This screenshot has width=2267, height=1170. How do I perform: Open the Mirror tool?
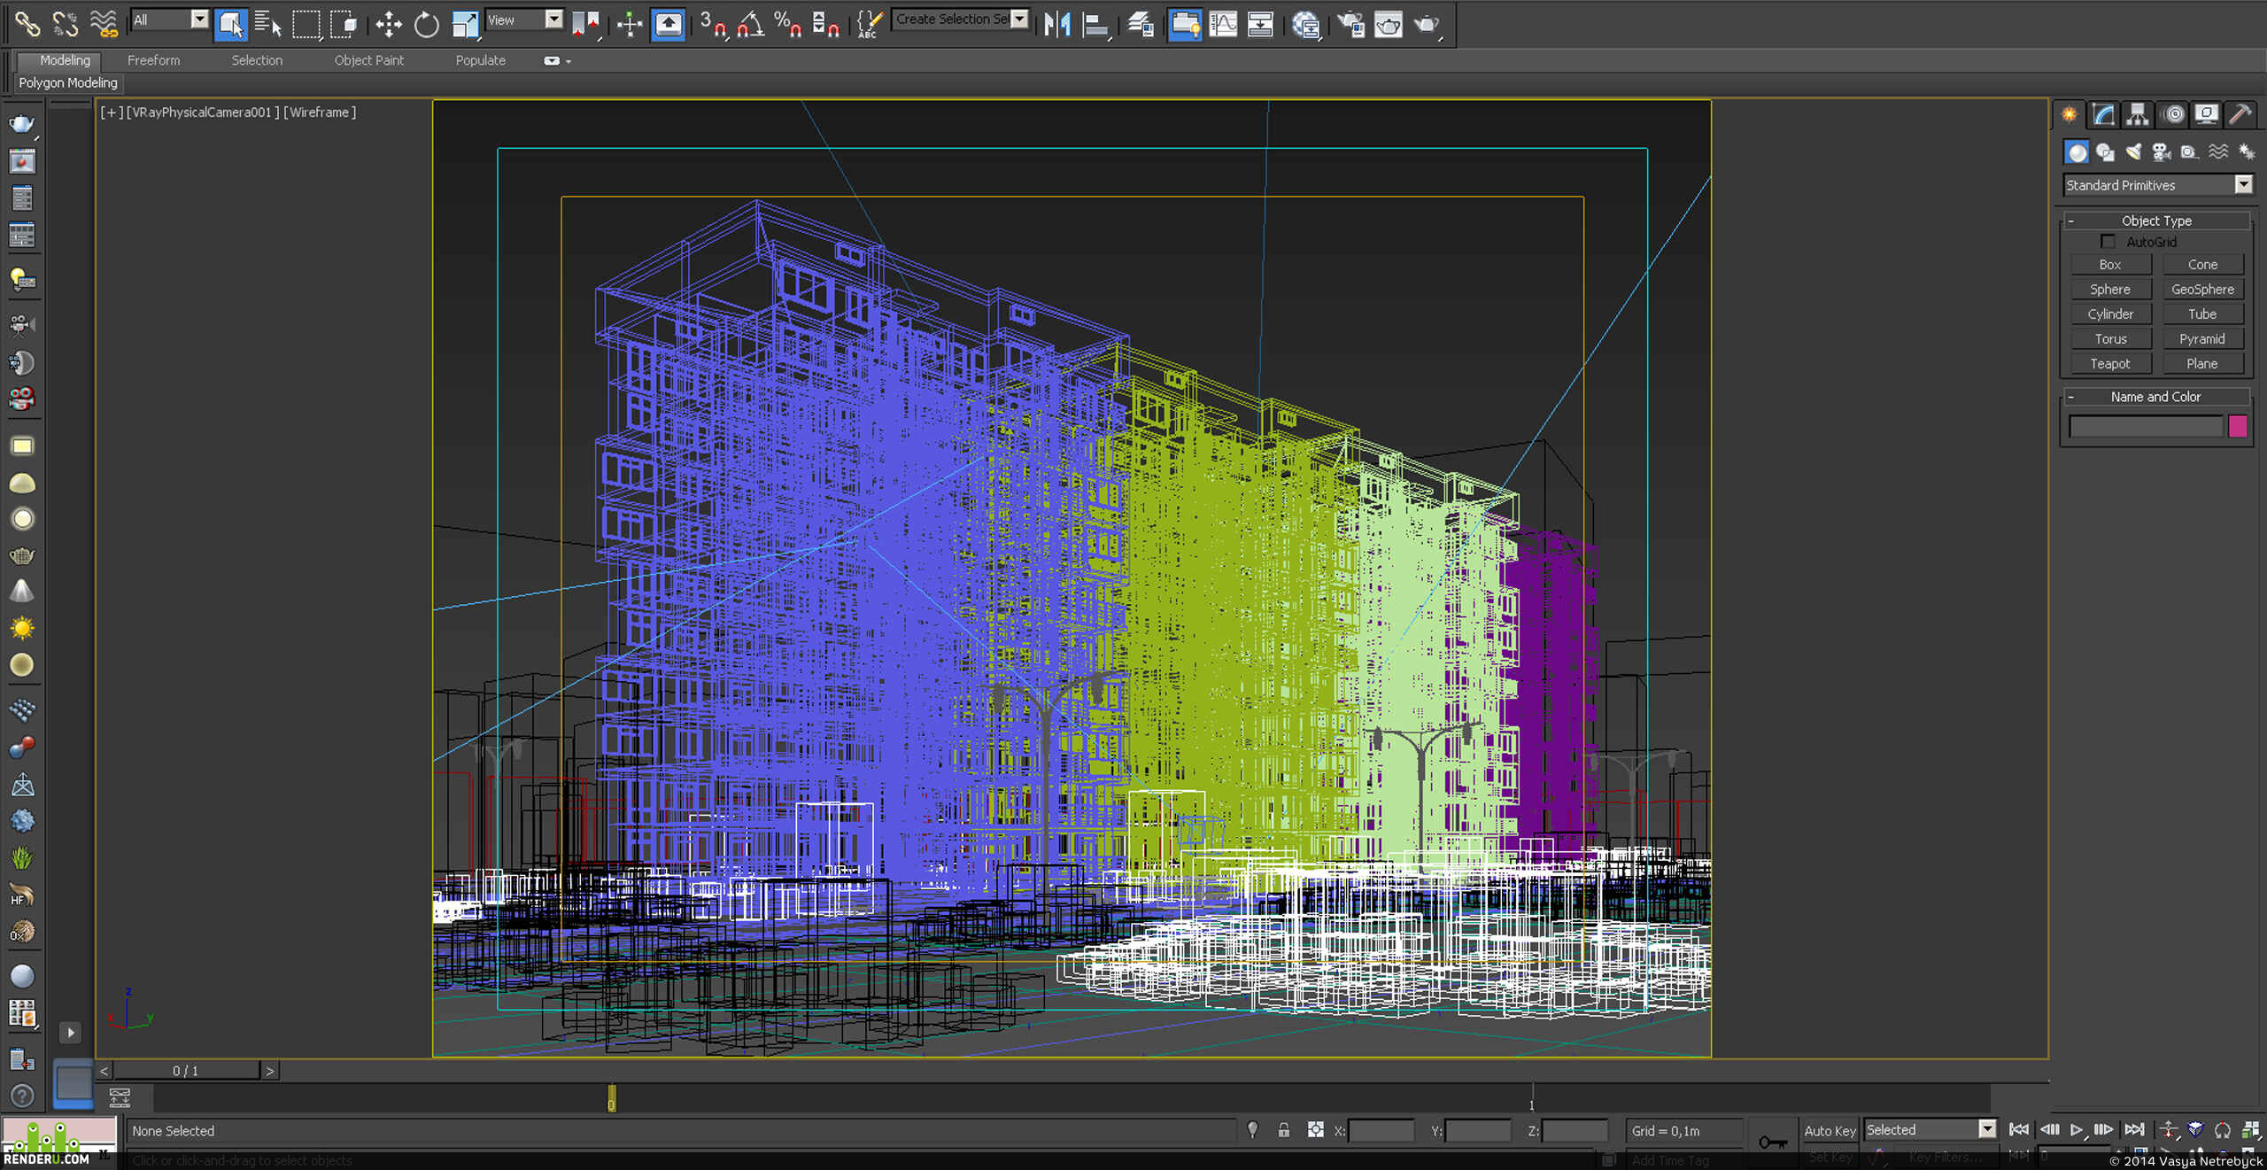coord(1056,24)
